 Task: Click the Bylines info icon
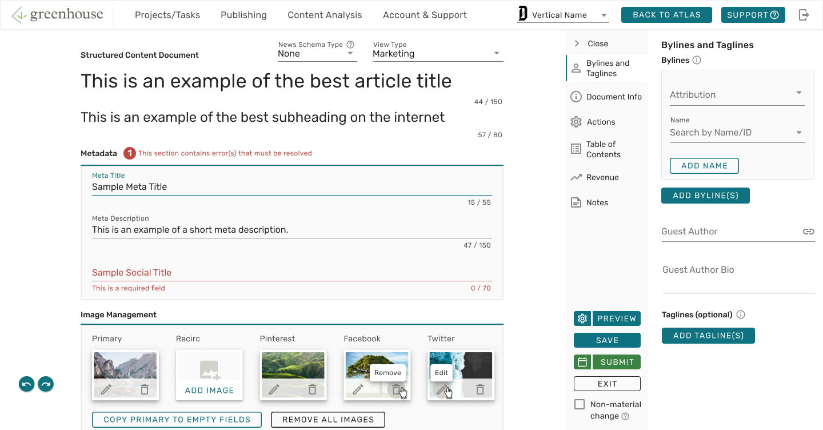click(x=697, y=60)
